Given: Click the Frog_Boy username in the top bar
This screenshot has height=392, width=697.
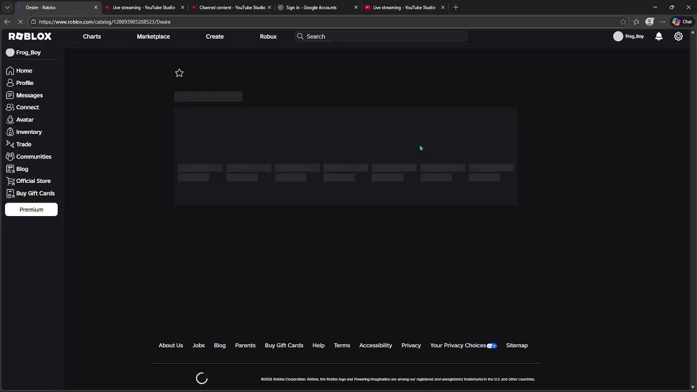Looking at the screenshot, I should coord(634,36).
